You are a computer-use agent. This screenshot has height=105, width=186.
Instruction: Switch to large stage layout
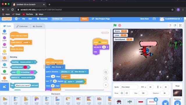(175, 25)
